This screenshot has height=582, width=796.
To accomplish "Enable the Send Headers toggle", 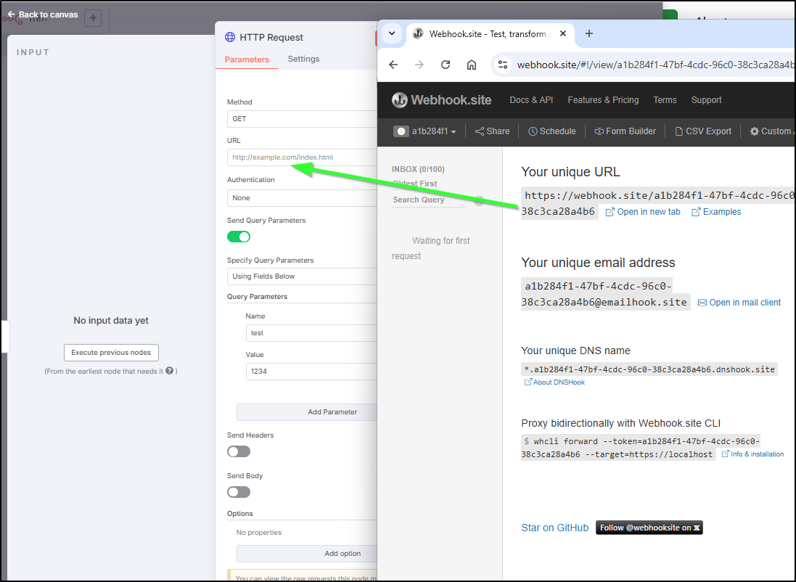I will coord(239,451).
